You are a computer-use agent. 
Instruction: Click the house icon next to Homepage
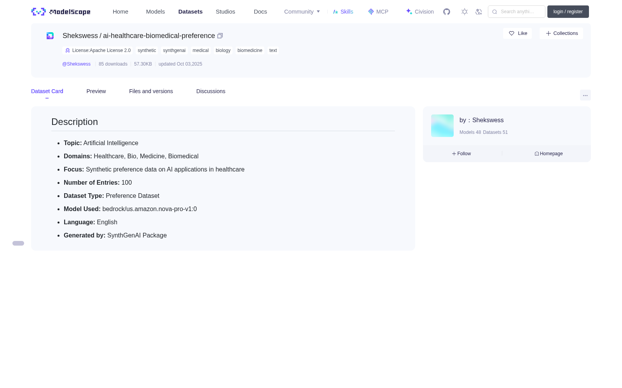tap(537, 154)
